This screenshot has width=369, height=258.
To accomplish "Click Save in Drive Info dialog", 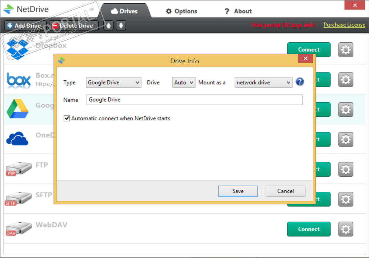I will 238,191.
